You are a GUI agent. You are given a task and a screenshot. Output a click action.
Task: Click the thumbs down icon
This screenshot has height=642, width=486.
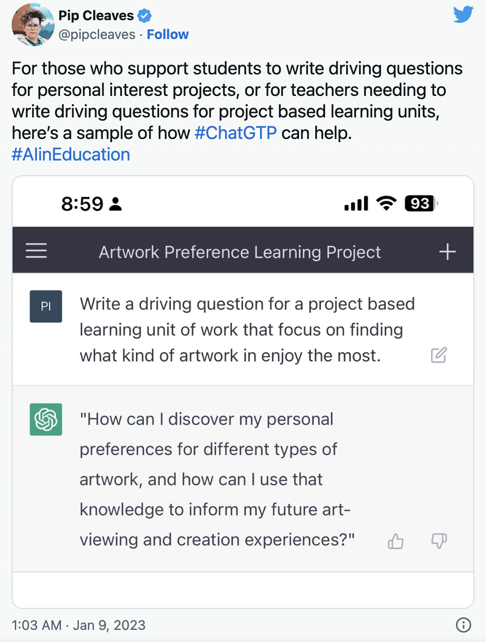pos(439,541)
